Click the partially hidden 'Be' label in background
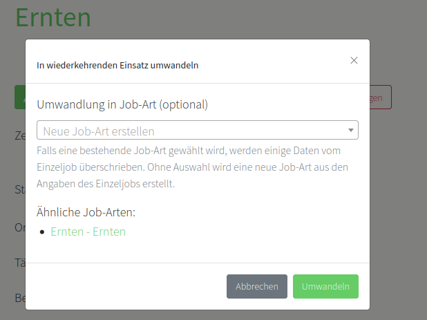427x320 pixels. pyautogui.click(x=20, y=298)
